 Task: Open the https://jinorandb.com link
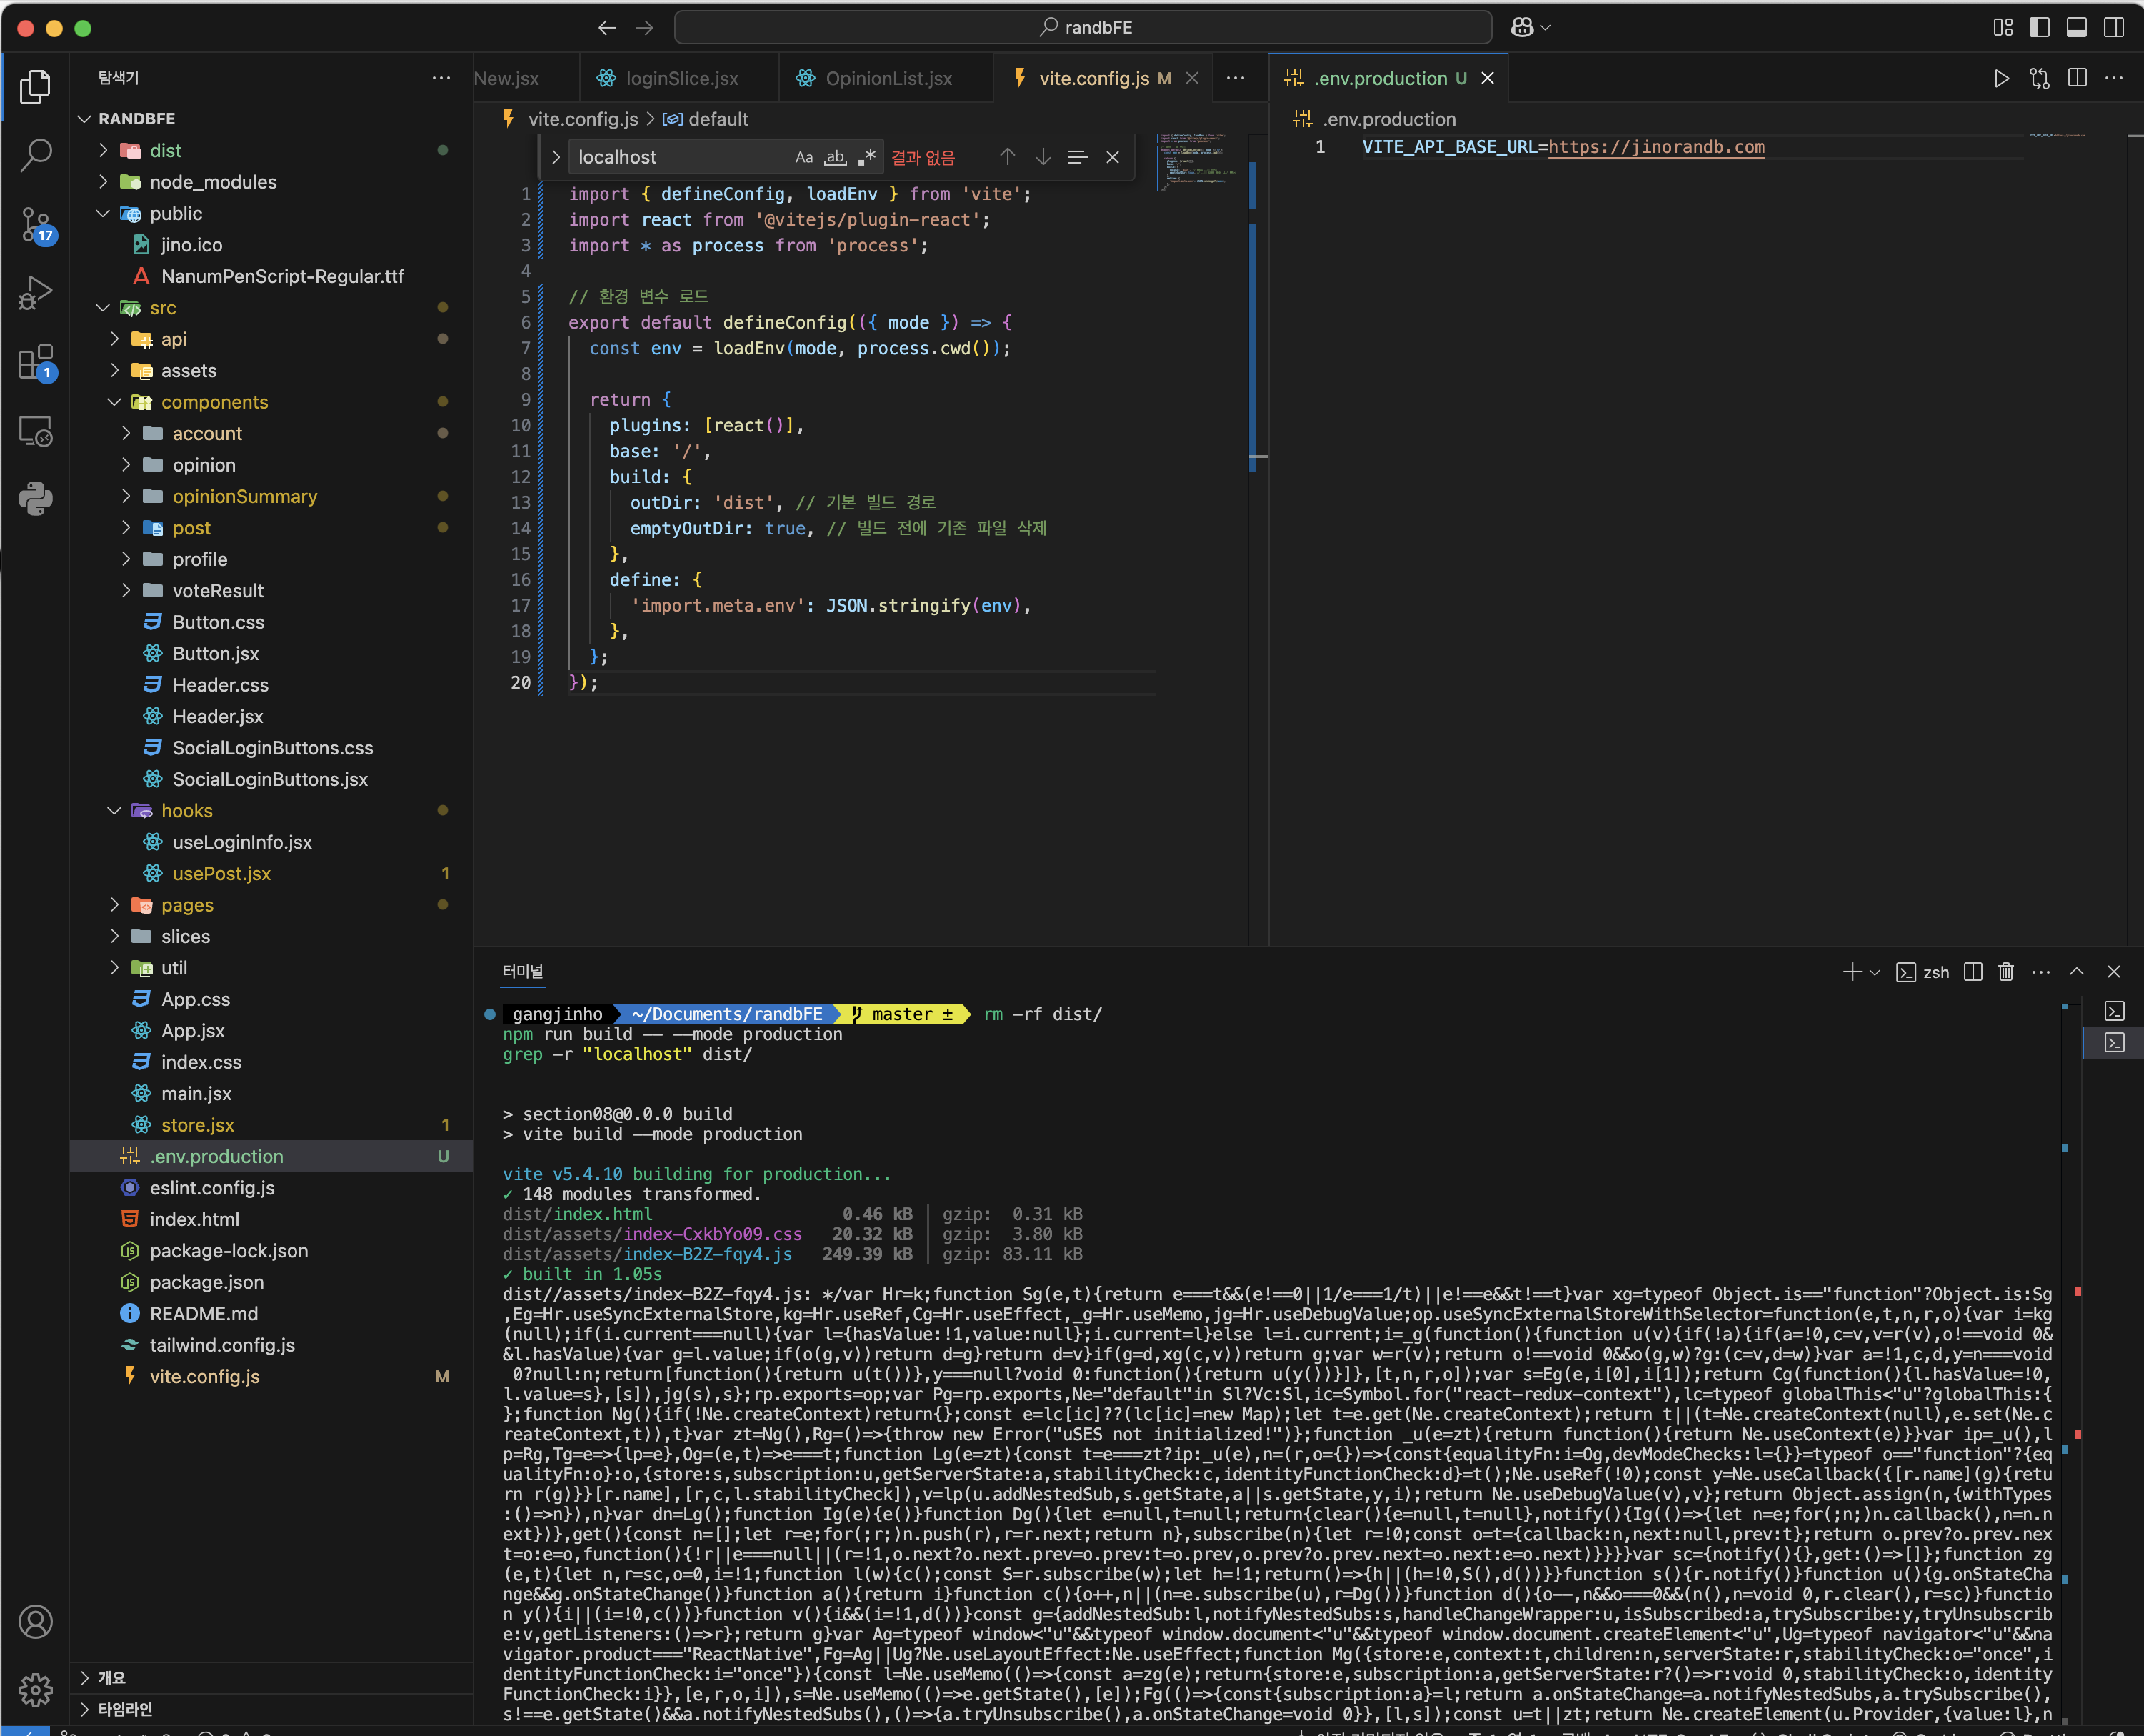[1656, 147]
